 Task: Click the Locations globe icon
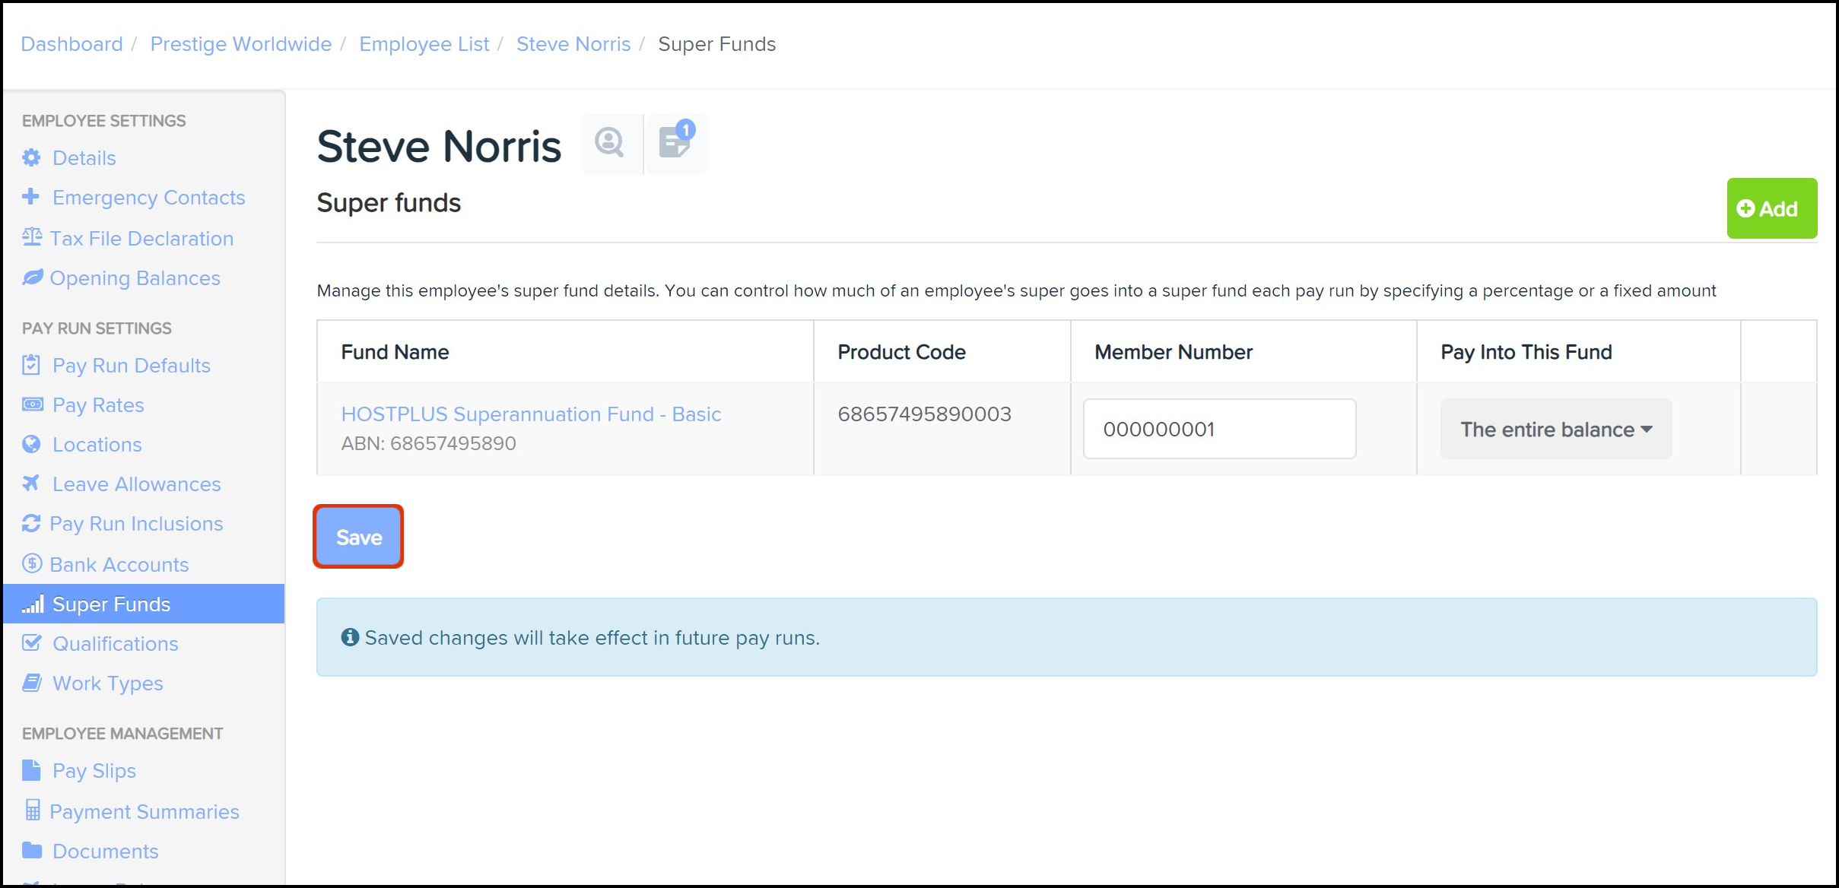(x=31, y=444)
